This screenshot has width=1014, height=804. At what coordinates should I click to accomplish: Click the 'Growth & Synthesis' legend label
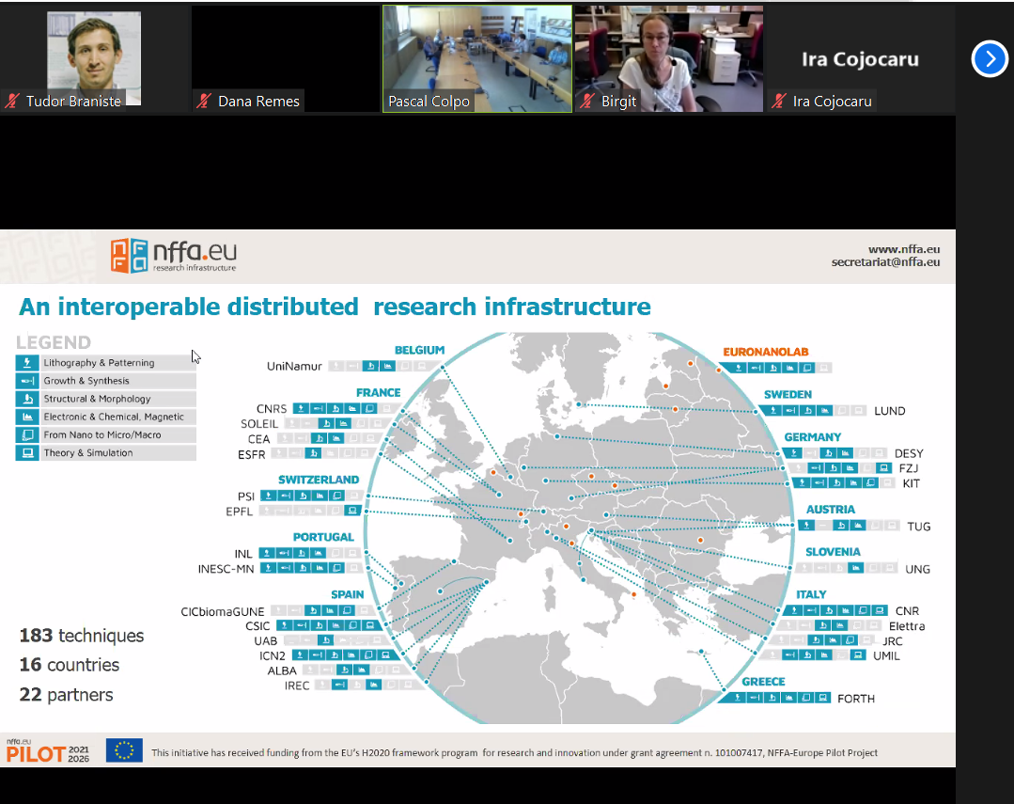pos(86,381)
